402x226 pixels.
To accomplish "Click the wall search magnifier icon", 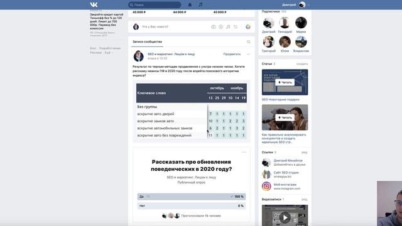I will click(249, 42).
